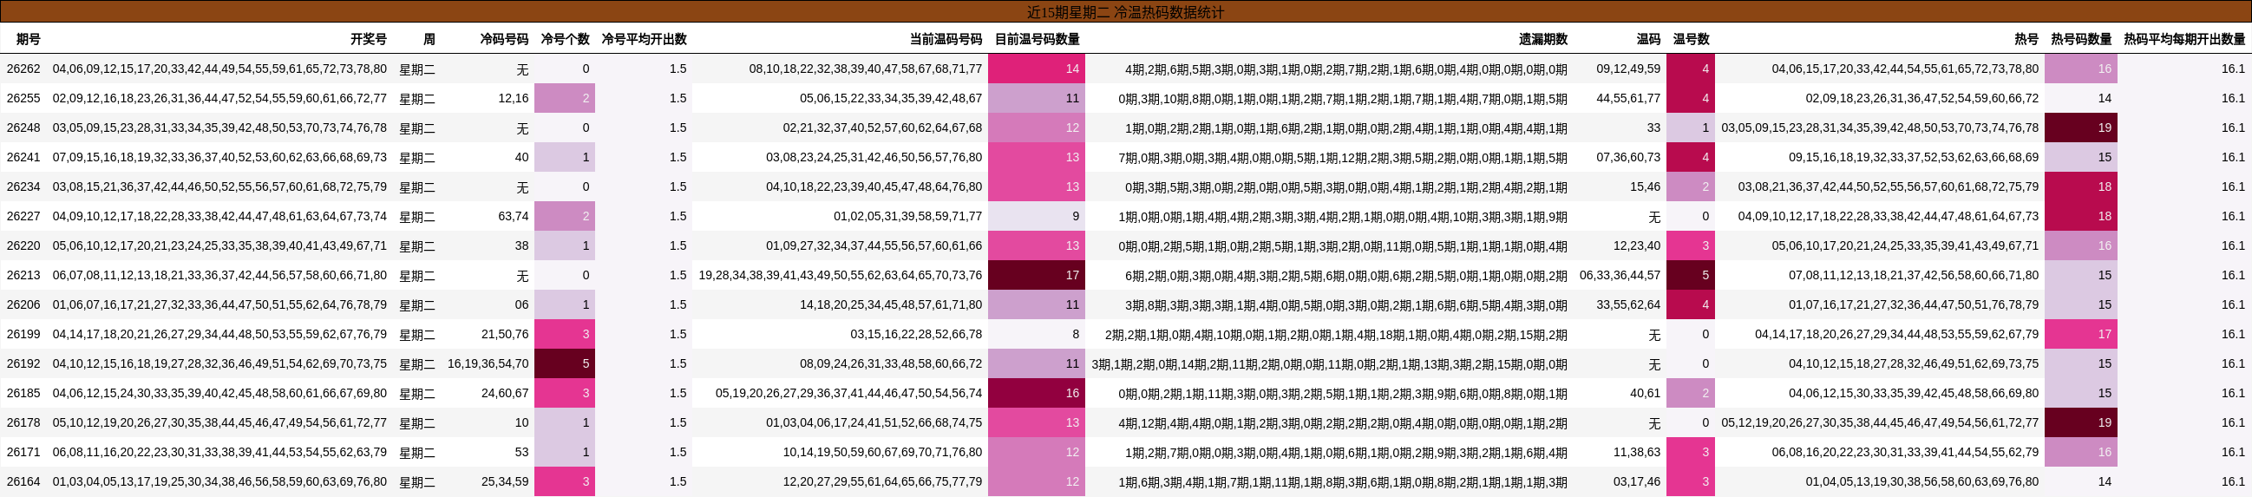
Task: Click warm count cell 14 in row 26262
Action: pyautogui.click(x=1037, y=69)
